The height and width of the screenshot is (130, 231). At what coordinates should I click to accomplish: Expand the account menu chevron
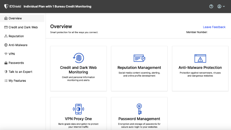tap(224, 7)
